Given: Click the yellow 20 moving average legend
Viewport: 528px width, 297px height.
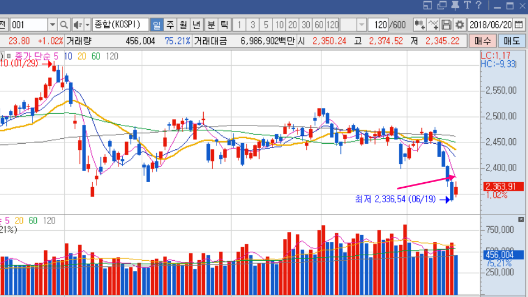Looking at the screenshot, I should point(82,56).
